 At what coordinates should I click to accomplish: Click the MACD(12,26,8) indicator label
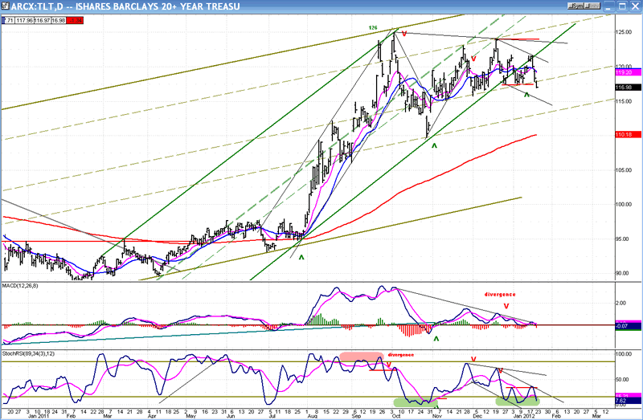(x=20, y=286)
